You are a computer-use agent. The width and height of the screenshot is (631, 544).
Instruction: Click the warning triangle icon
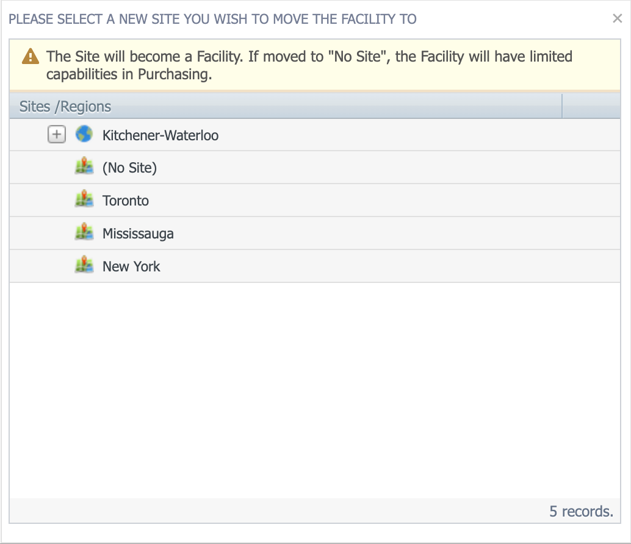[x=30, y=57]
